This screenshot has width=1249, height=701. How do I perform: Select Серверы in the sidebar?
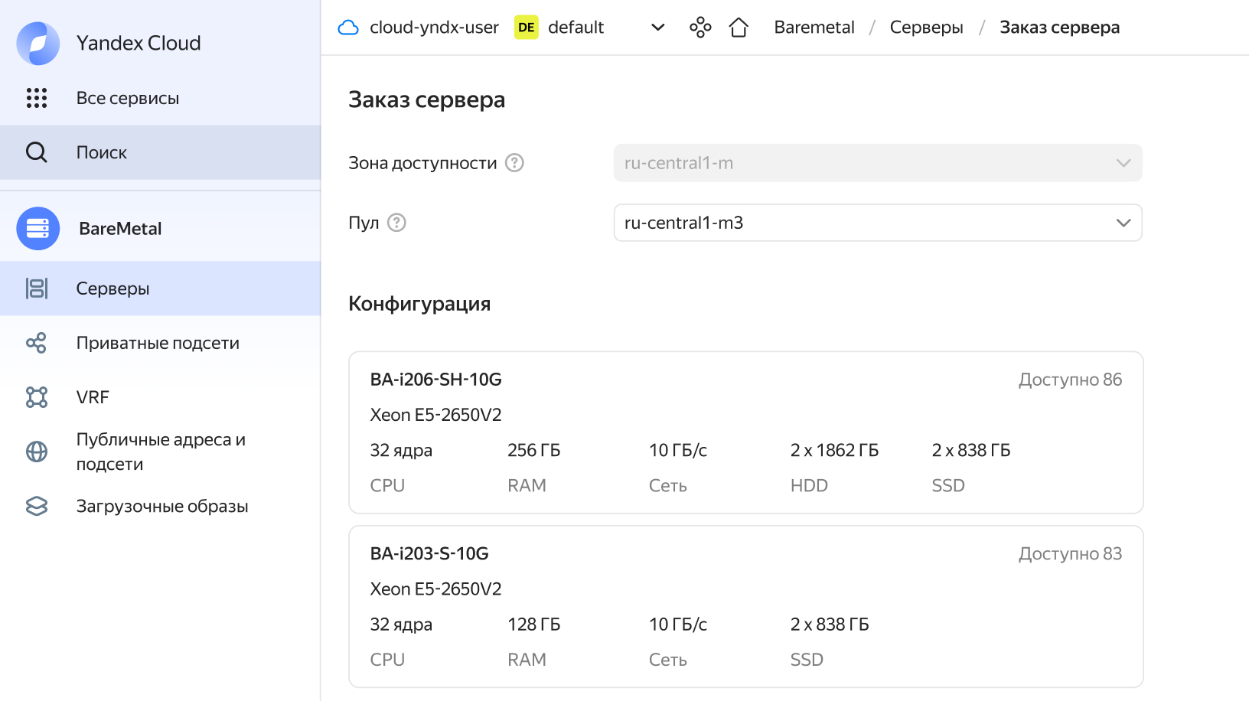click(x=160, y=289)
